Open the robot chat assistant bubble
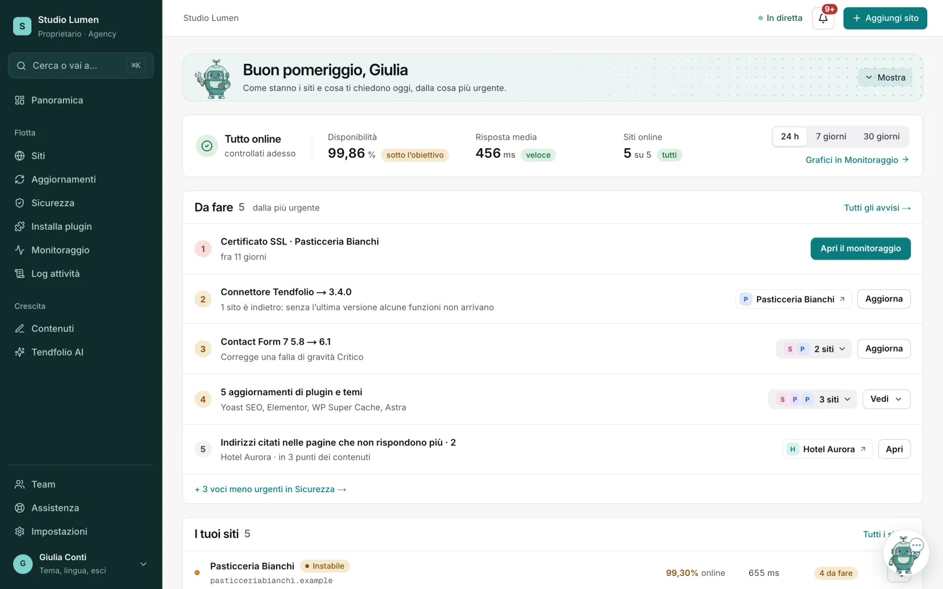 point(906,553)
